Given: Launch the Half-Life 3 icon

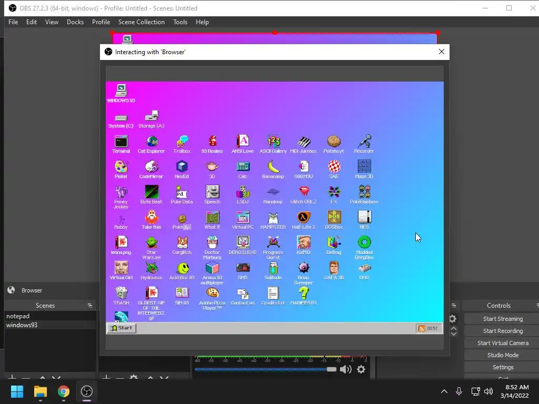Looking at the screenshot, I should pos(304,220).
